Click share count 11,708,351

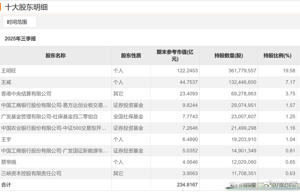[x=244, y=174]
